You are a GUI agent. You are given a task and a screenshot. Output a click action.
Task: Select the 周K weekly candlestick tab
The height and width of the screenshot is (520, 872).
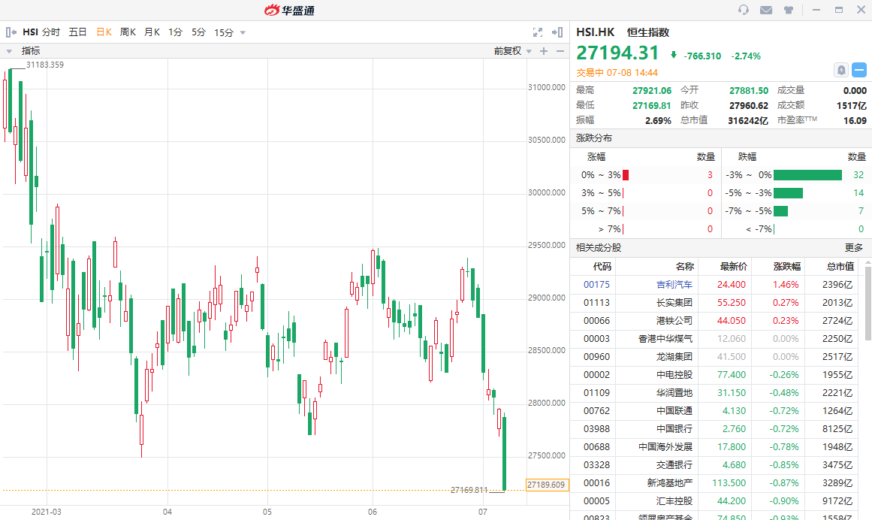pos(128,32)
